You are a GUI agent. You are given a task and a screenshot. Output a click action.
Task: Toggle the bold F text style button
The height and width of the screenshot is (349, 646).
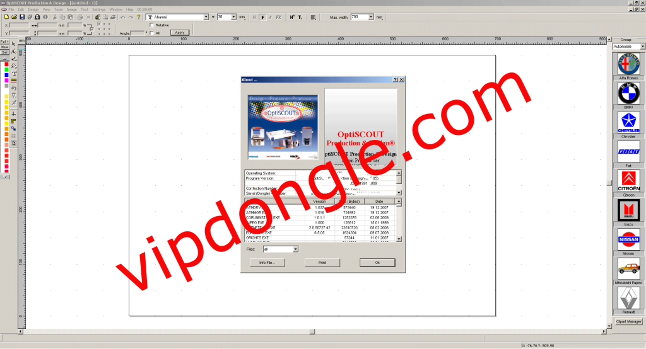point(262,17)
